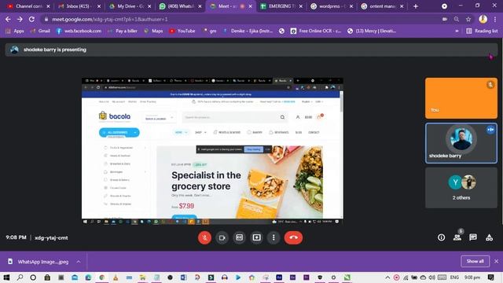Open the Present now button
Viewport: 503px width, 283px height.
257,237
